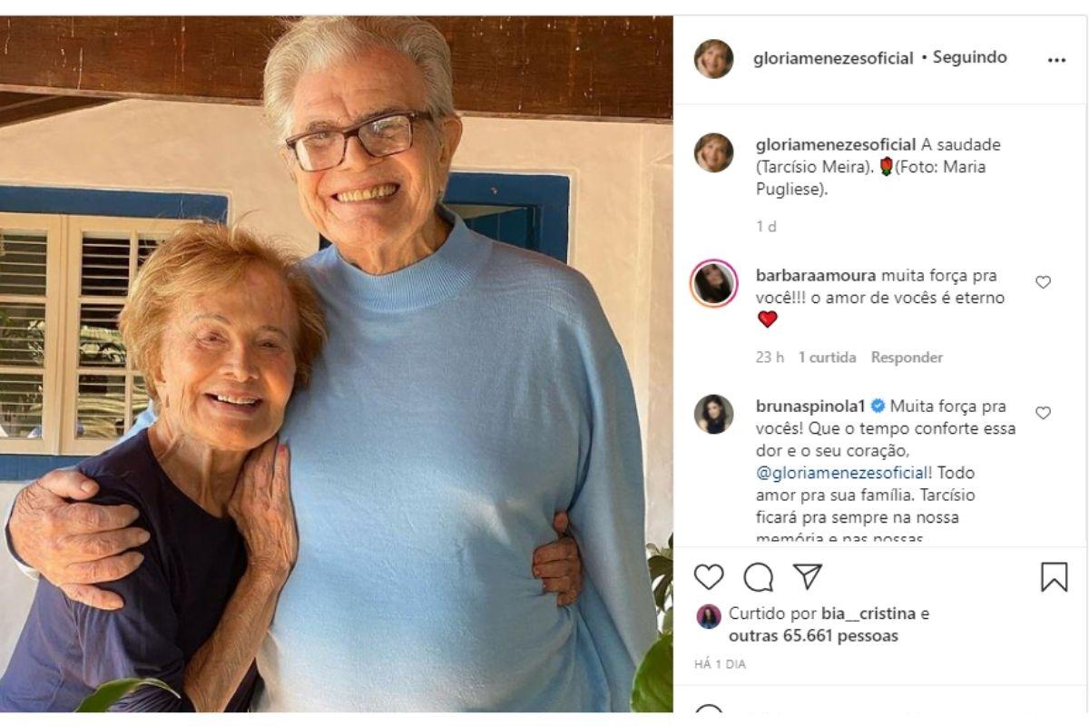1089x726 pixels.
Task: Open profile picture in post header
Action: click(x=713, y=59)
